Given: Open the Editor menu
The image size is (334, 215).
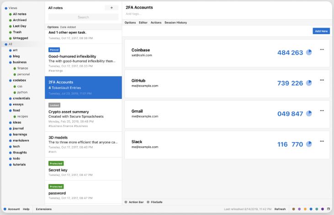Looking at the screenshot, I should point(143,22).
